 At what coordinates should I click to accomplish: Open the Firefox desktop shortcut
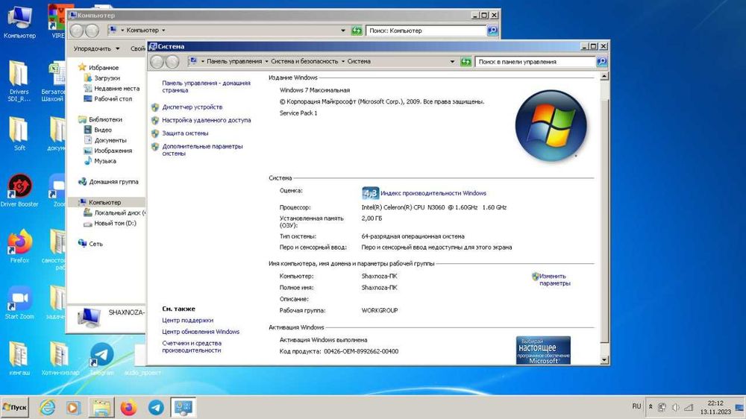point(19,242)
